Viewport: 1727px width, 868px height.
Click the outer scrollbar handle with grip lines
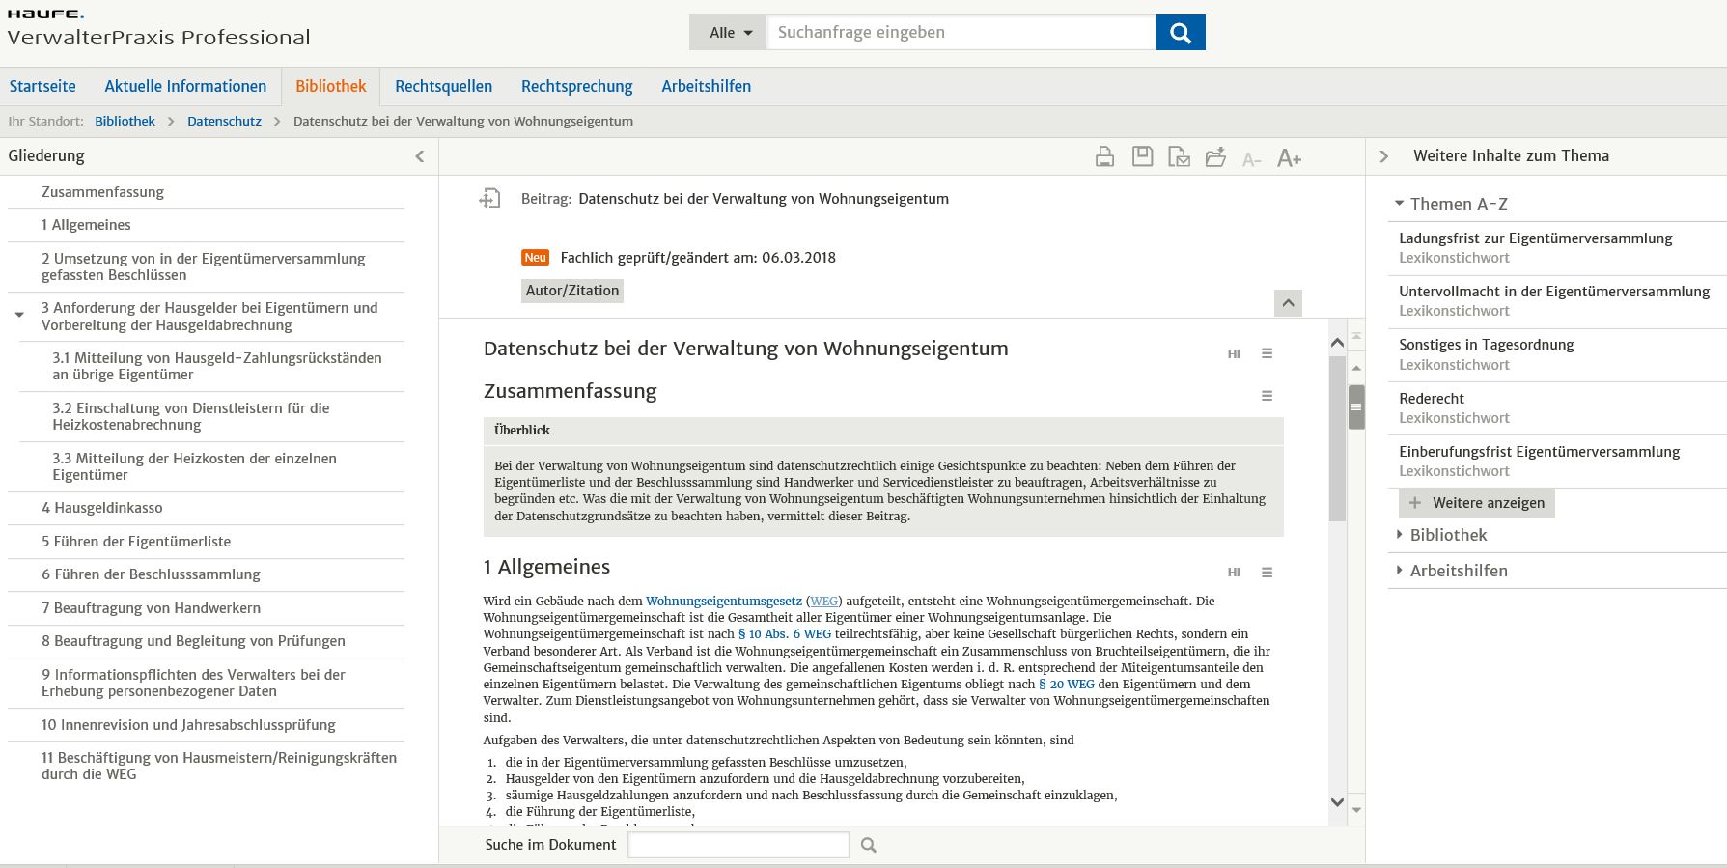click(x=1356, y=406)
